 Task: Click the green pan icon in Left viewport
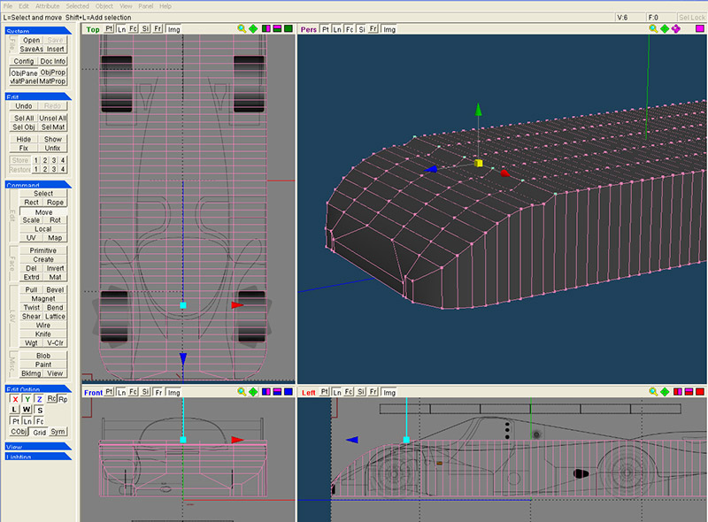pyautogui.click(x=665, y=392)
